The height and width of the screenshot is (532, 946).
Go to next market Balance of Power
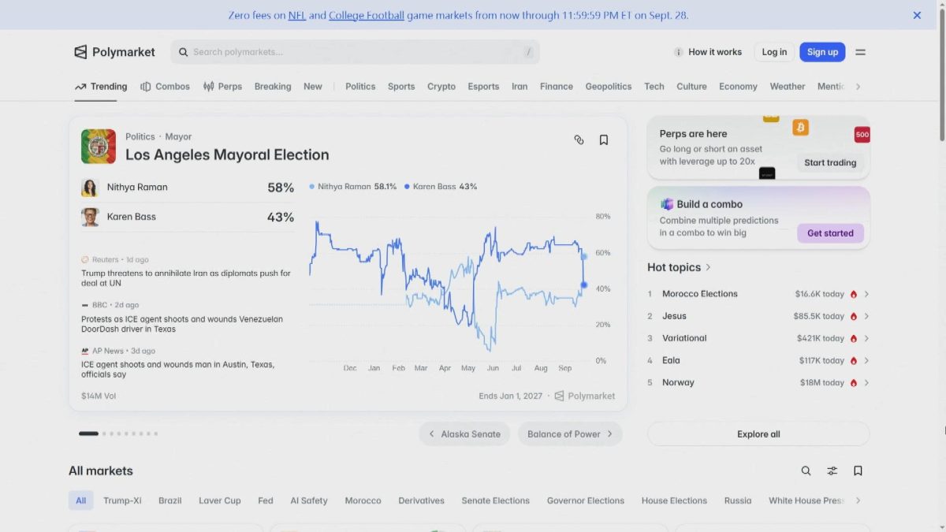pos(570,434)
